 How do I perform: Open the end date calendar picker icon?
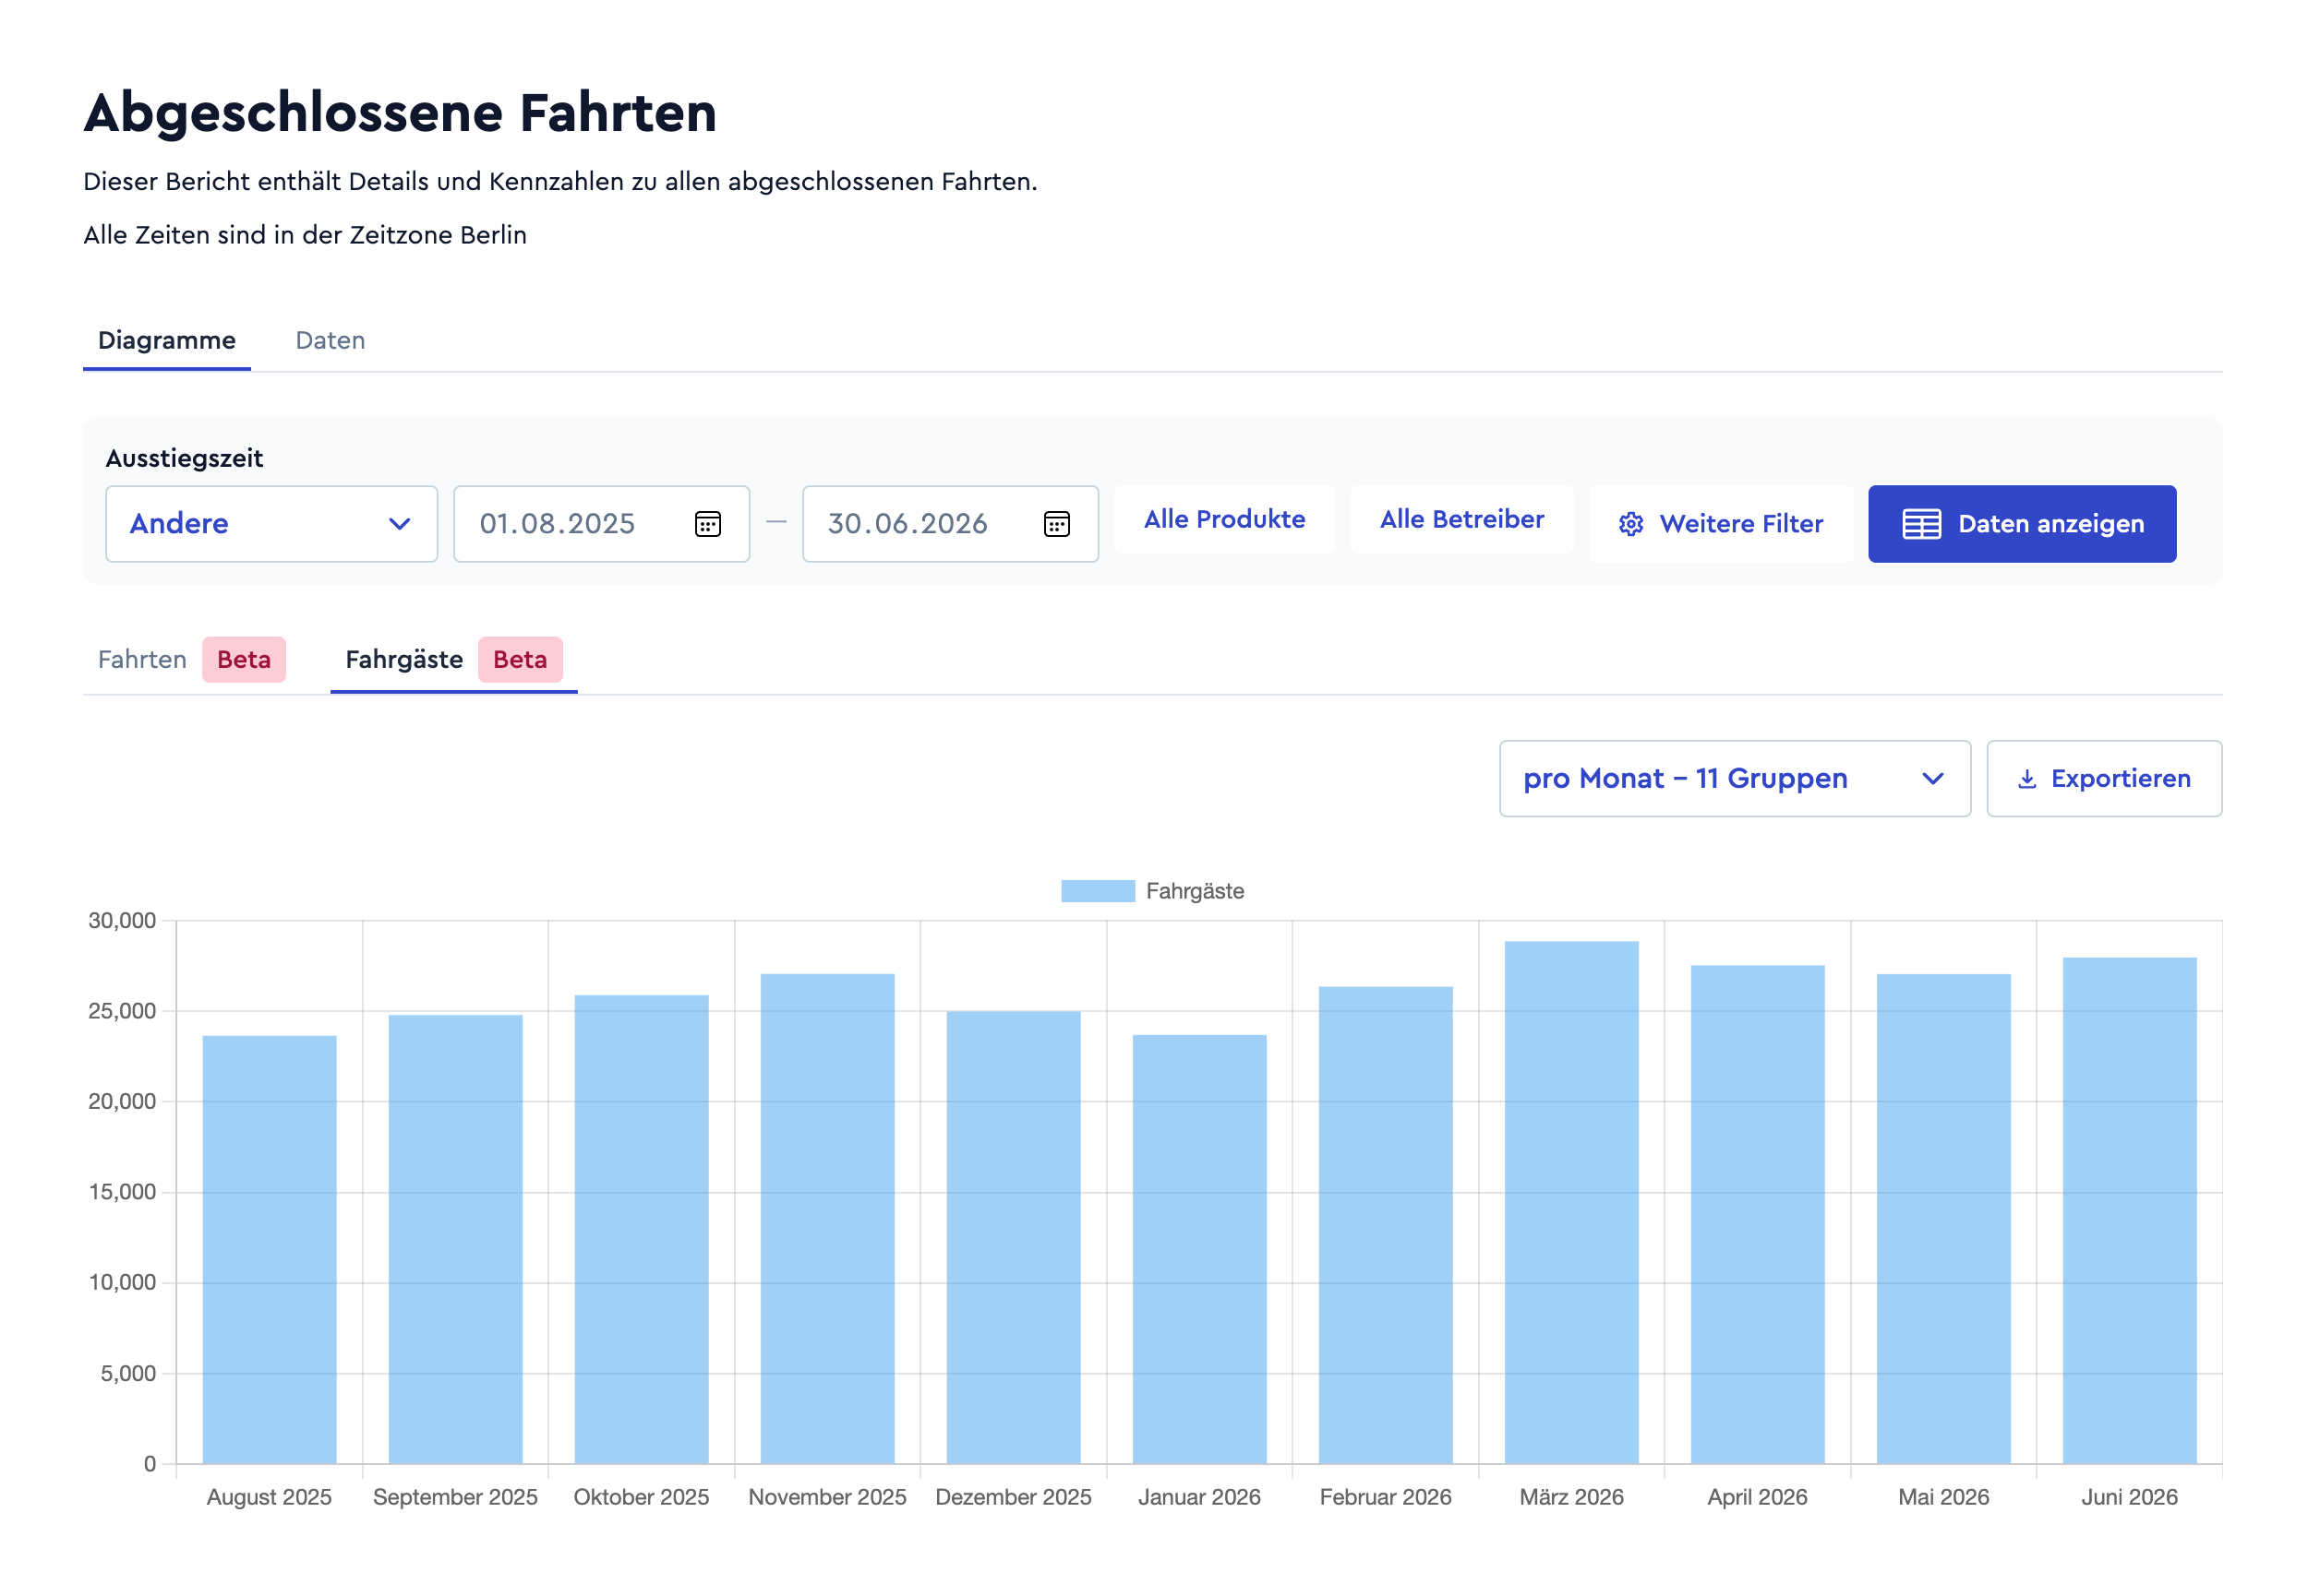pos(1056,524)
